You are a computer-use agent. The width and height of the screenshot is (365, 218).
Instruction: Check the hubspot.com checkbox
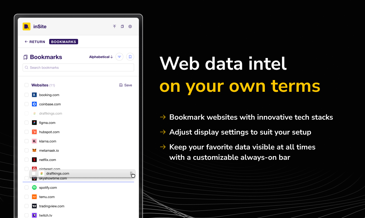tap(26, 132)
